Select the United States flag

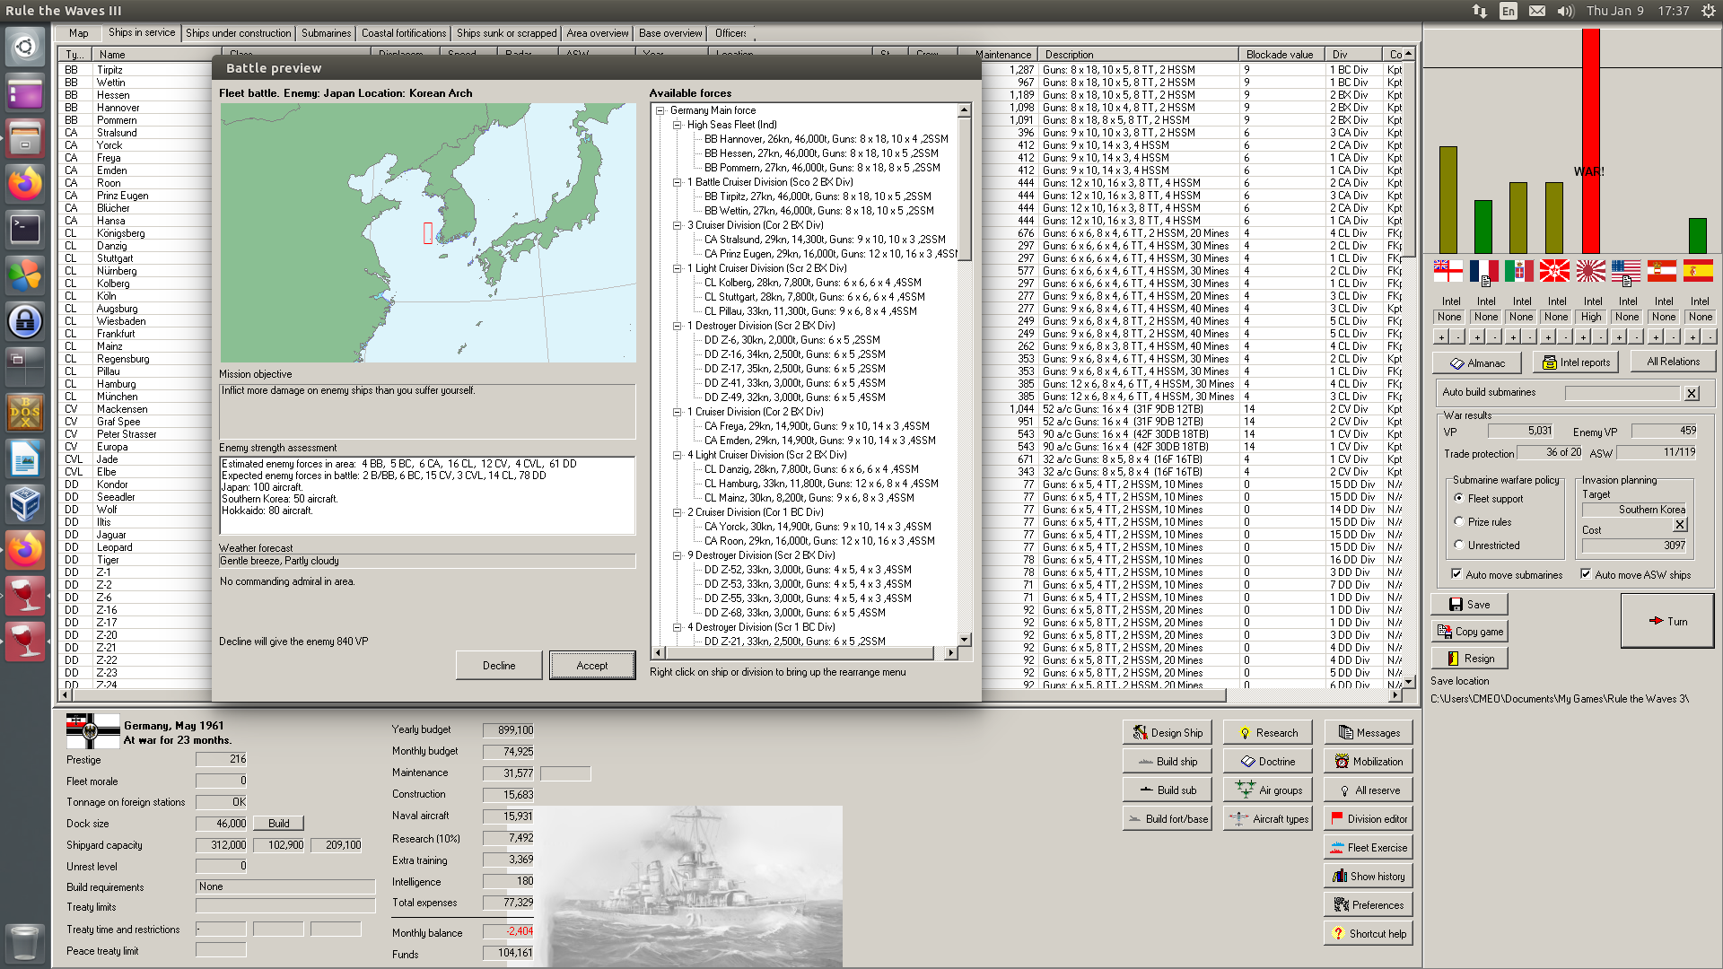click(1626, 270)
